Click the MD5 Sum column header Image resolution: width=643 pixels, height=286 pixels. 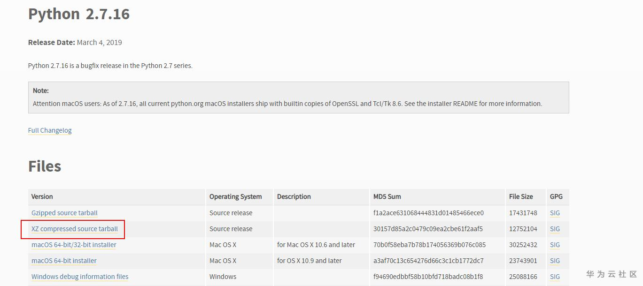pos(387,196)
